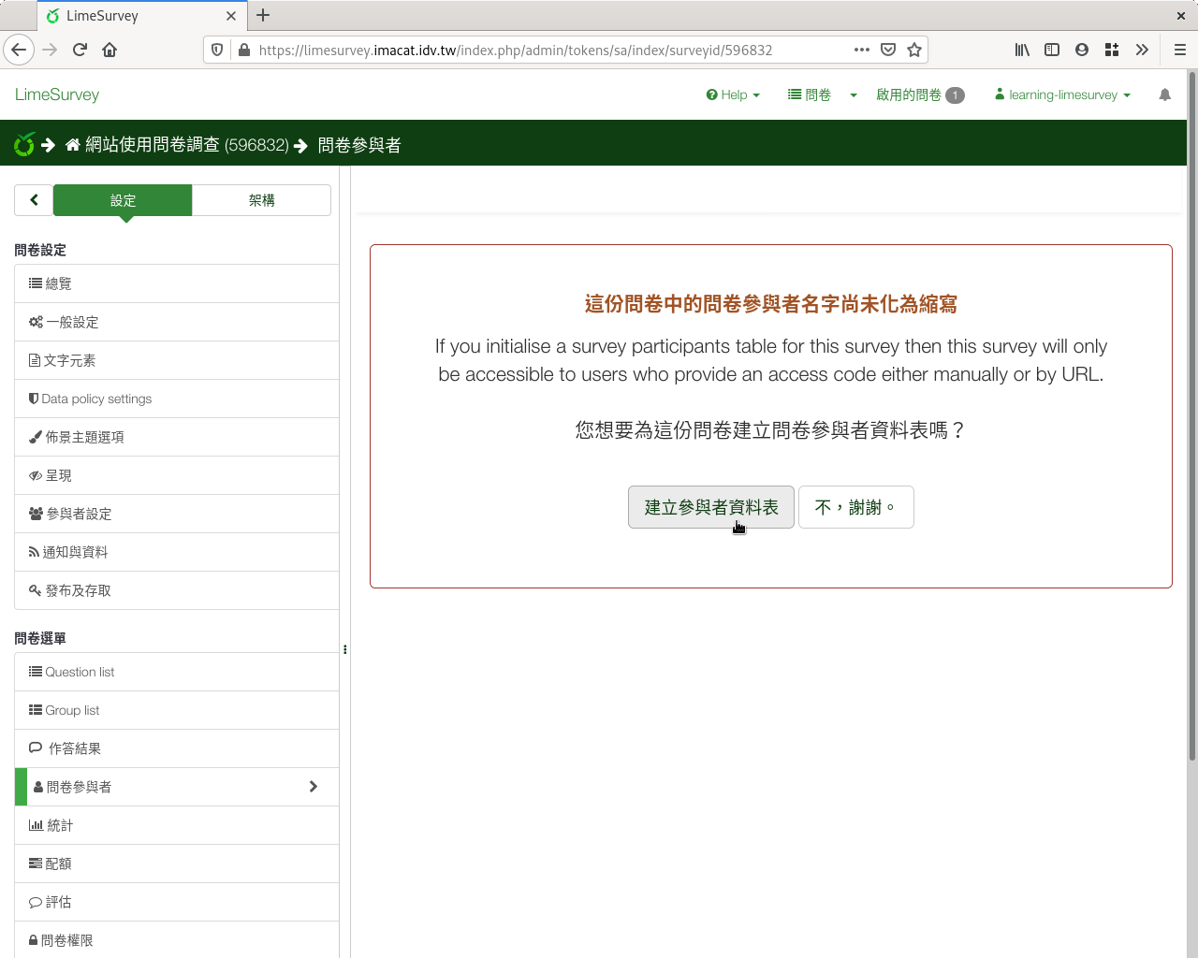1198x958 pixels.
Task: Open 配額 quotas
Action: pos(177,864)
